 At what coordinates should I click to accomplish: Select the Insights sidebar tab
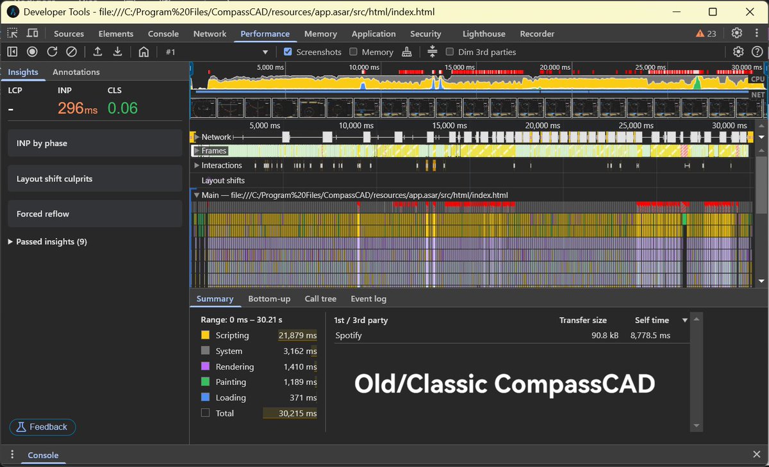click(23, 72)
